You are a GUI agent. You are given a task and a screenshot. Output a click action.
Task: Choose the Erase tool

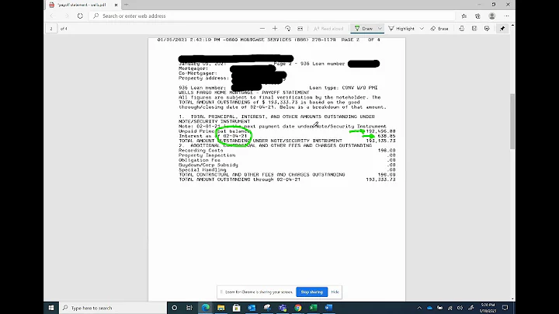coord(439,29)
